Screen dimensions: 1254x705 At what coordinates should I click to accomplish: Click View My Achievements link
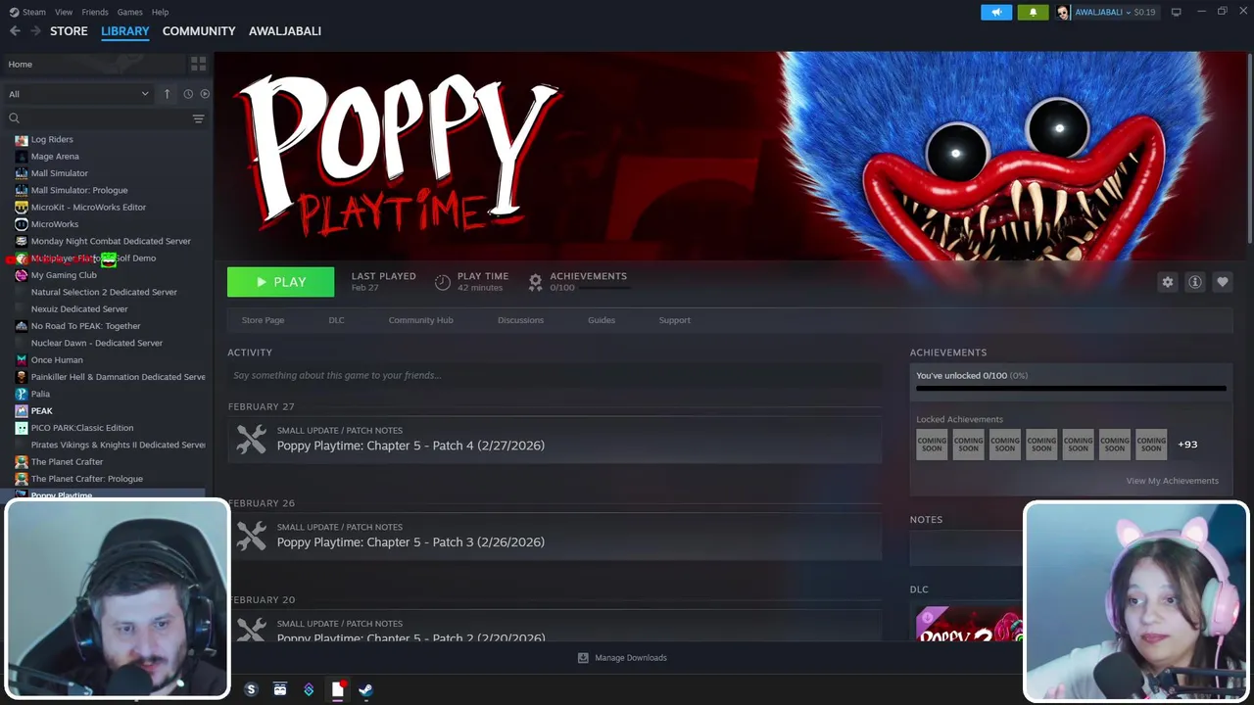[1172, 481]
